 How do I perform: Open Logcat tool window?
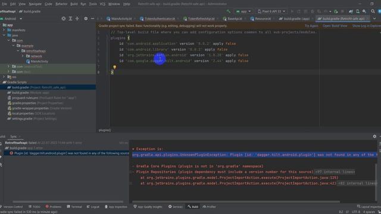tap(93, 207)
